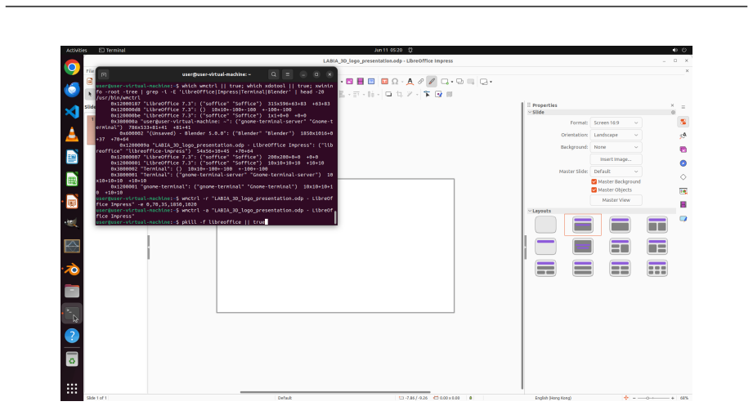Collapse the Layouts section in Properties
753x406 pixels.
coord(530,211)
